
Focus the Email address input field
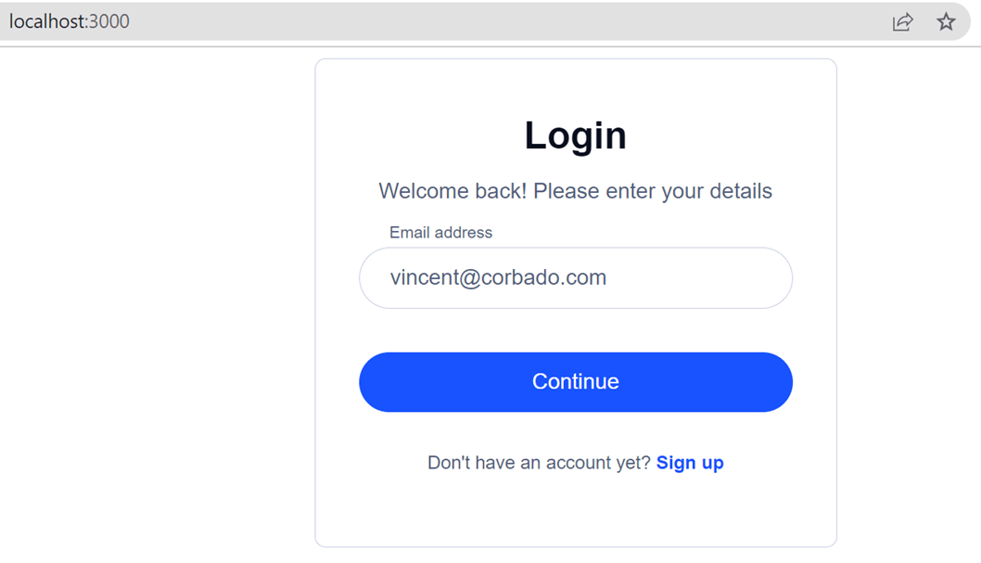tap(575, 277)
